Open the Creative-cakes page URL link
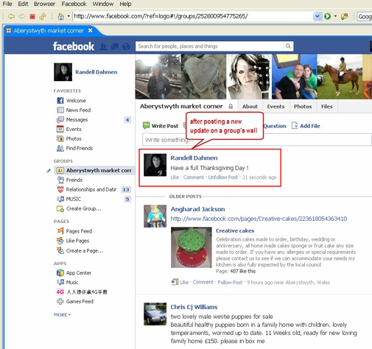The image size is (372, 349). tap(259, 219)
